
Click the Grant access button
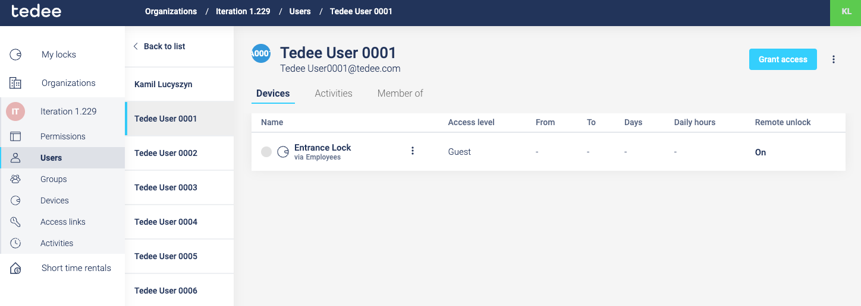tap(783, 59)
